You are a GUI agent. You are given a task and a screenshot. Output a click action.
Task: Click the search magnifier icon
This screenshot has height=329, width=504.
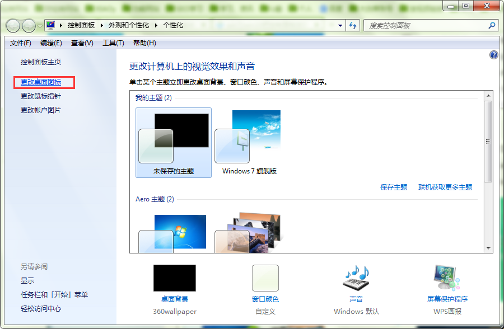click(x=492, y=26)
